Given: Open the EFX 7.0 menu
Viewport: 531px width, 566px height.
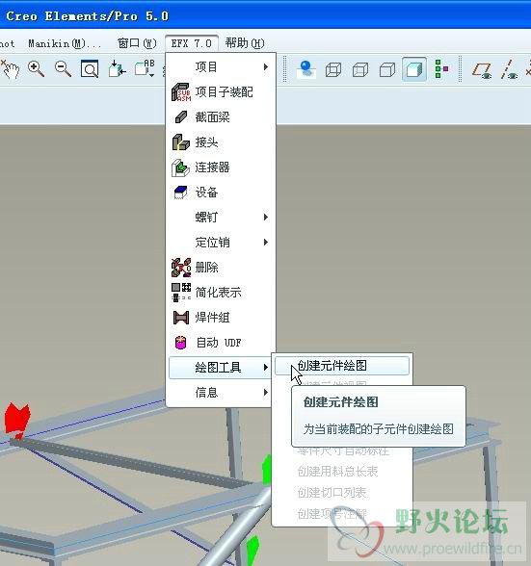Looking at the screenshot, I should point(192,43).
